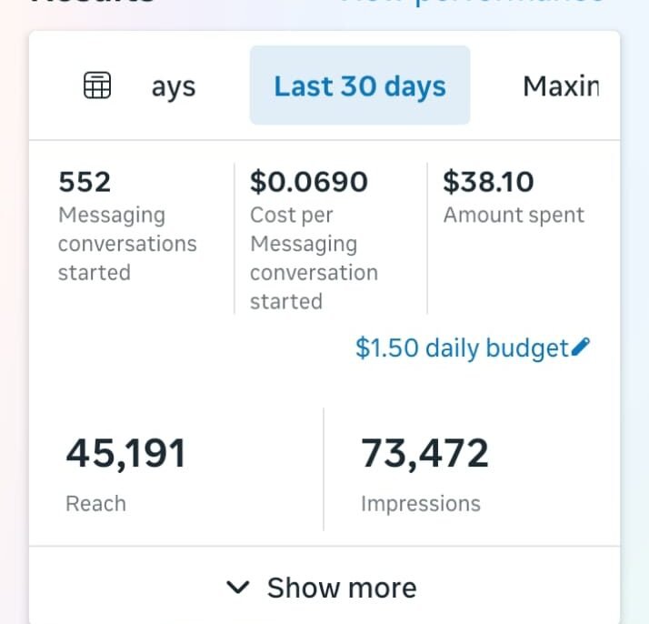The width and height of the screenshot is (649, 624).
Task: Click the Results heading at top
Action: [93, 3]
